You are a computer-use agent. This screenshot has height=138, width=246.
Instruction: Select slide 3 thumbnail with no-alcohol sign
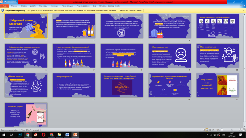point(122,26)
